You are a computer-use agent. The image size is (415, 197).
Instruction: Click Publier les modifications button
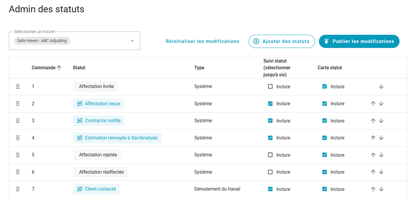(x=359, y=42)
